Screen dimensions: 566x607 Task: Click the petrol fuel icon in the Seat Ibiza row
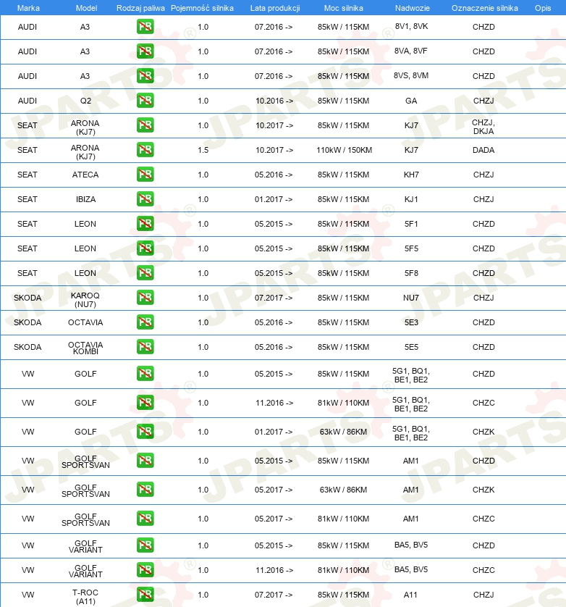pos(145,199)
